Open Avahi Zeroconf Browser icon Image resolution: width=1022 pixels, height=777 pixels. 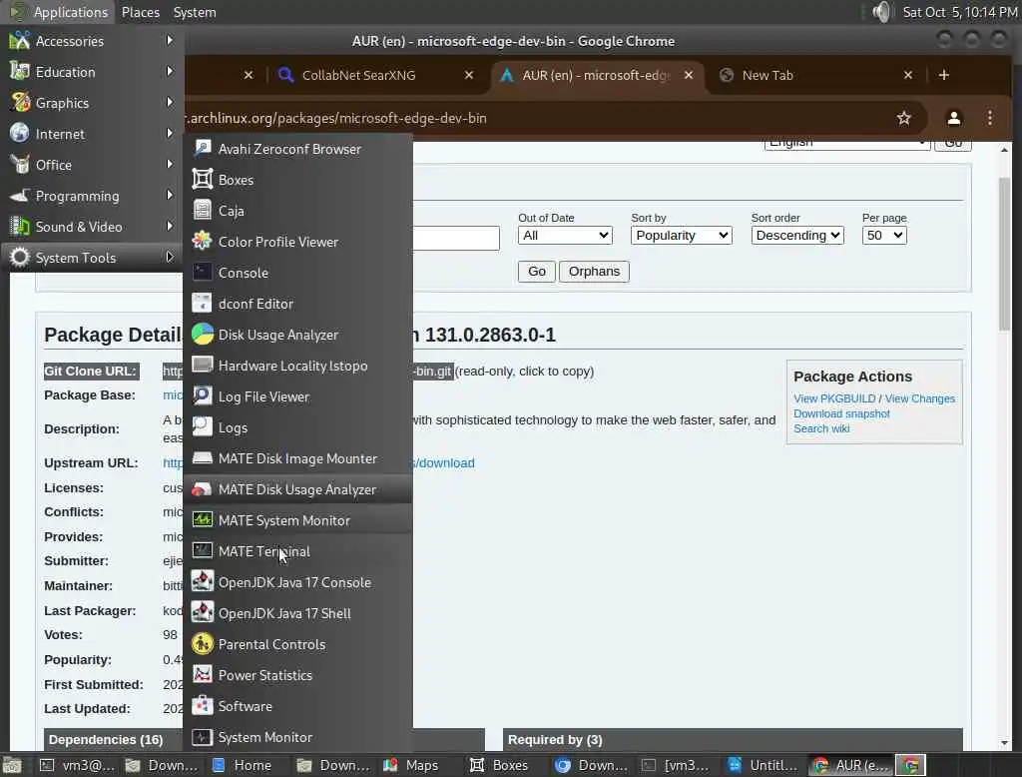coord(202,149)
